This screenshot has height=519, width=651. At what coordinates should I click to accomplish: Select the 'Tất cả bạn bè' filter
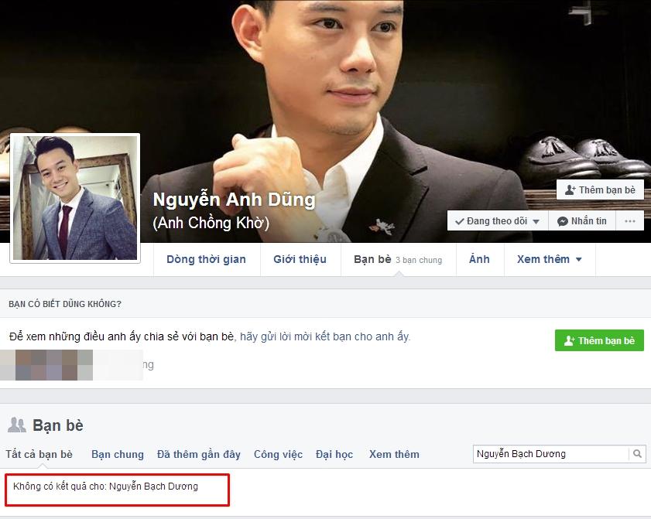click(x=39, y=454)
